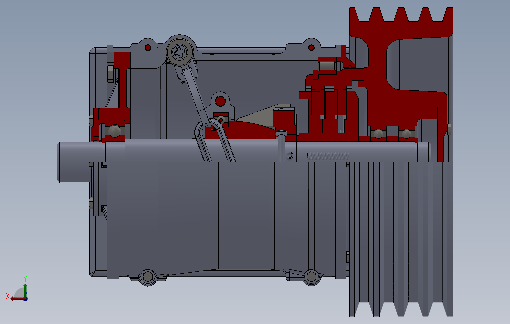Click the green Y axis arrow of the view triad
Screen dimensions: 510x324
(x=25, y=290)
